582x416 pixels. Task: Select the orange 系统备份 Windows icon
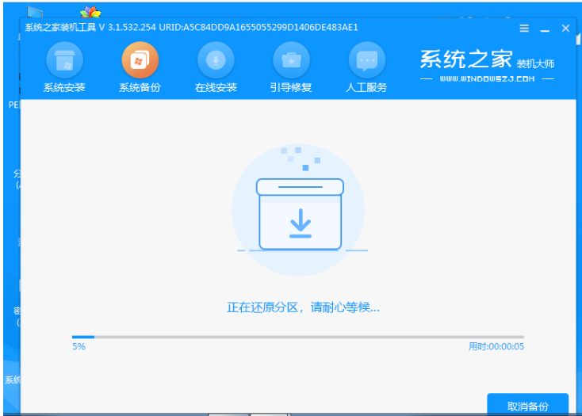140,59
